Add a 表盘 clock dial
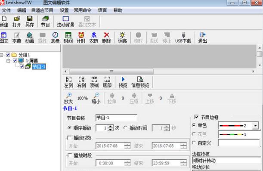263x171 pixels. coord(55,37)
